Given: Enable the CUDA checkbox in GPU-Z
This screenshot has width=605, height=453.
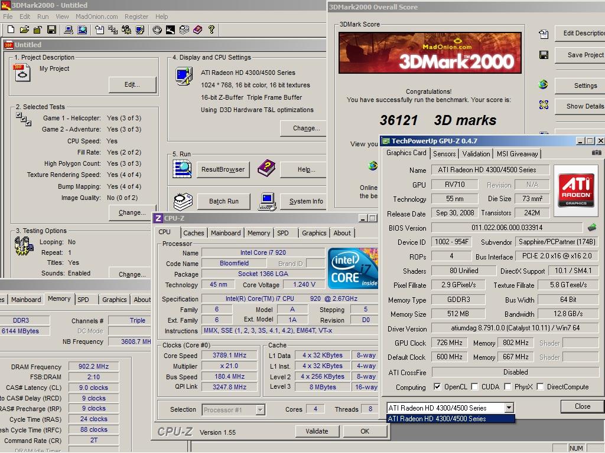Looking at the screenshot, I should [x=474, y=386].
